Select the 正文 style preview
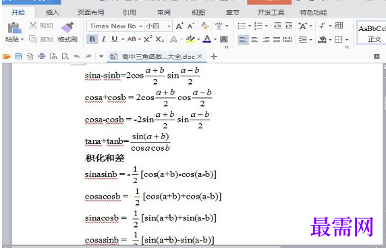The height and width of the screenshot is (248, 386). tap(371, 33)
